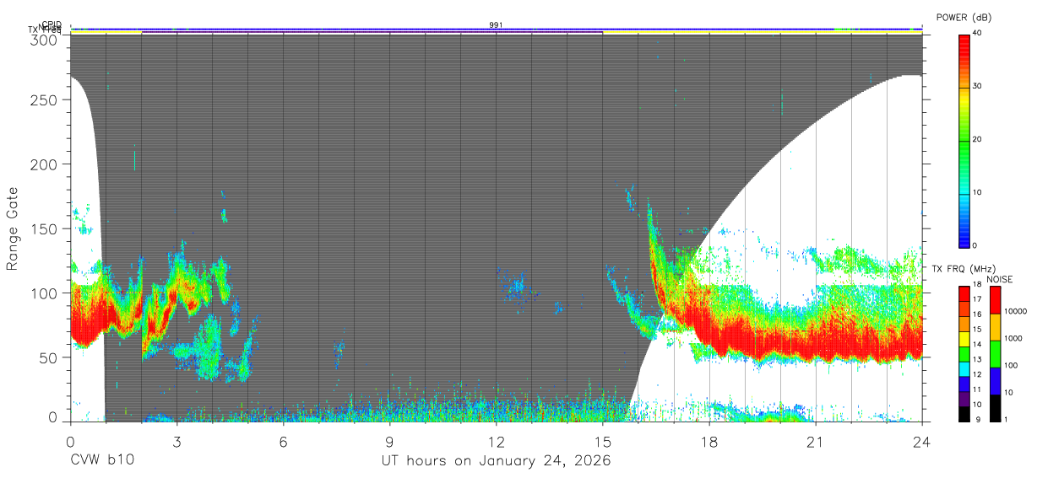Click the "3" UT hour tick label
The image size is (1037, 478).
(x=176, y=441)
